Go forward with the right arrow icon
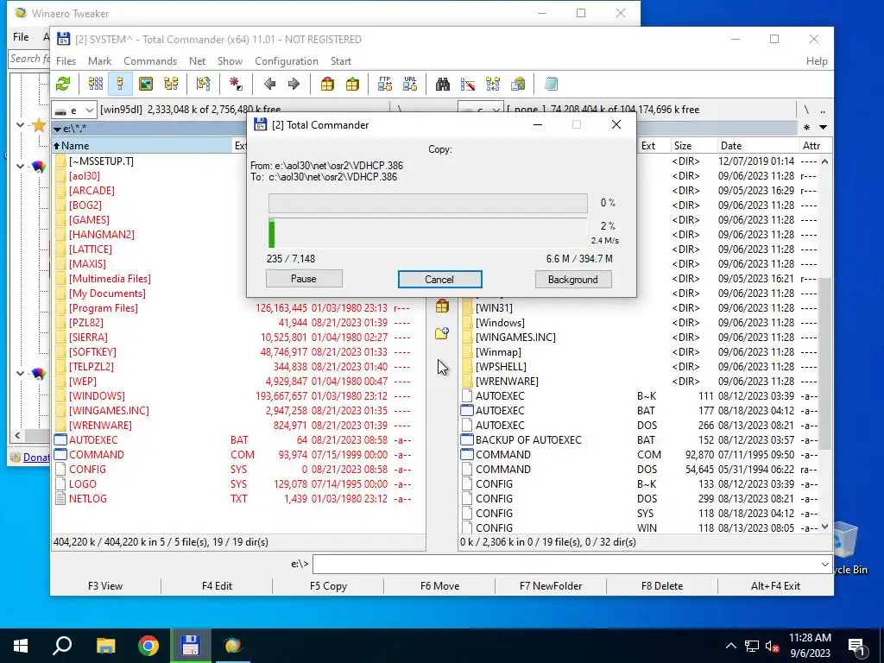 (294, 84)
